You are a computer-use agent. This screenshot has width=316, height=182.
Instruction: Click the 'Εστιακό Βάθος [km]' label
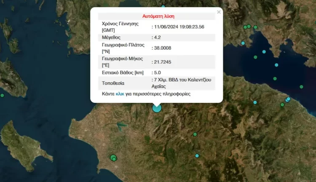pyautogui.click(x=123, y=72)
